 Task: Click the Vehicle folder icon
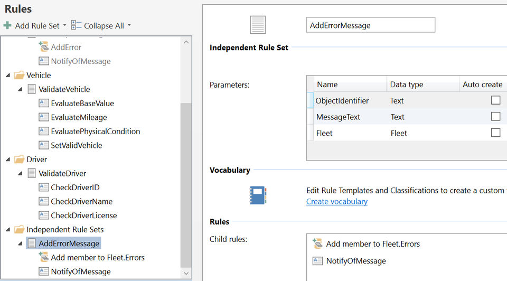tap(19, 75)
